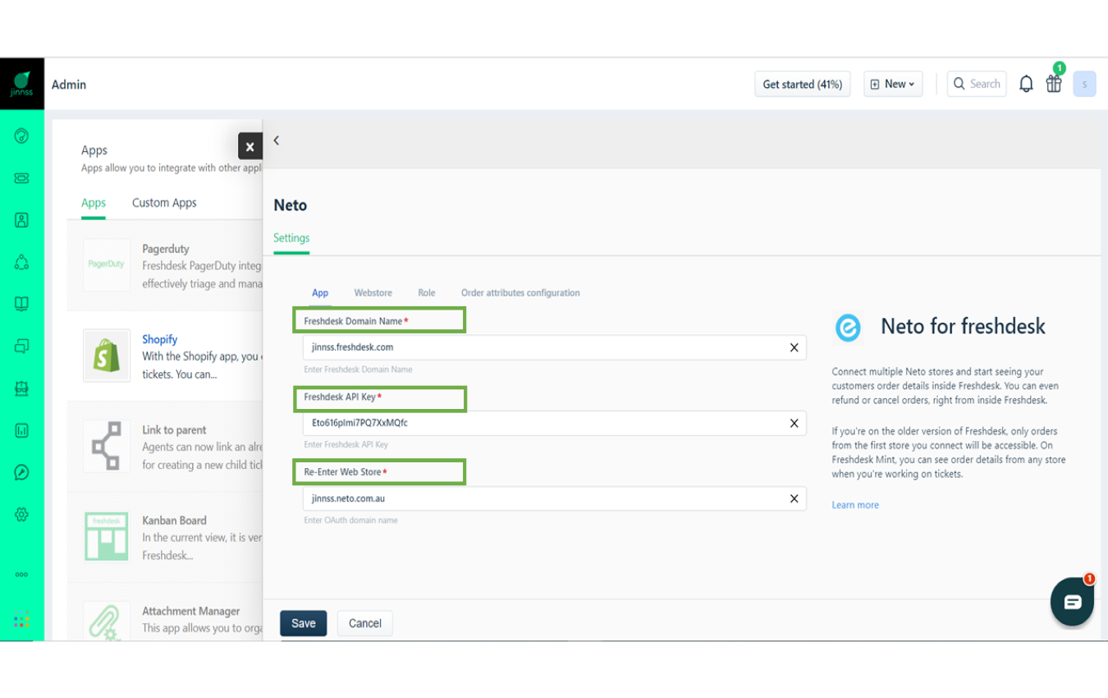The height and width of the screenshot is (698, 1108).
Task: Open the Dashboard from the sidebar
Action: click(21, 136)
